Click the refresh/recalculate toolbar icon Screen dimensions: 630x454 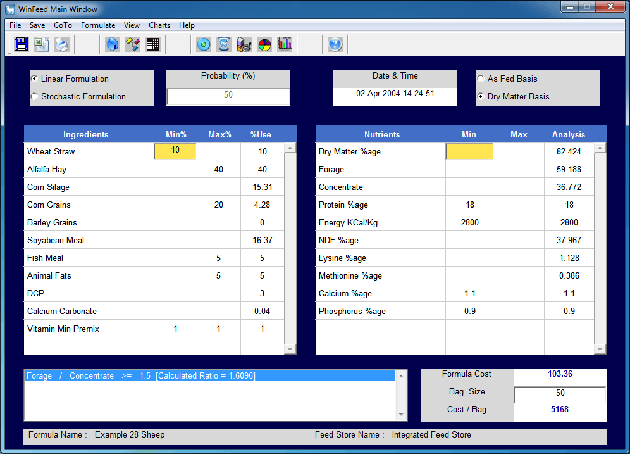(x=223, y=44)
